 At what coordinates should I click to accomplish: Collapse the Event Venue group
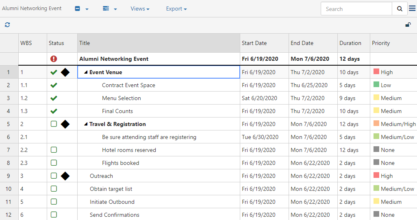coord(86,73)
